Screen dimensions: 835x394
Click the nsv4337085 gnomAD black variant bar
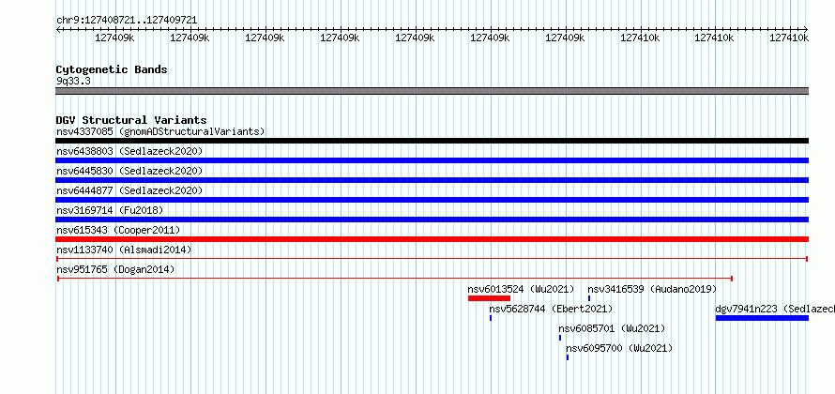tap(432, 141)
